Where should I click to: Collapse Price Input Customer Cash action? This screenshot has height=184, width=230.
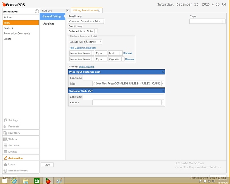click(163, 72)
